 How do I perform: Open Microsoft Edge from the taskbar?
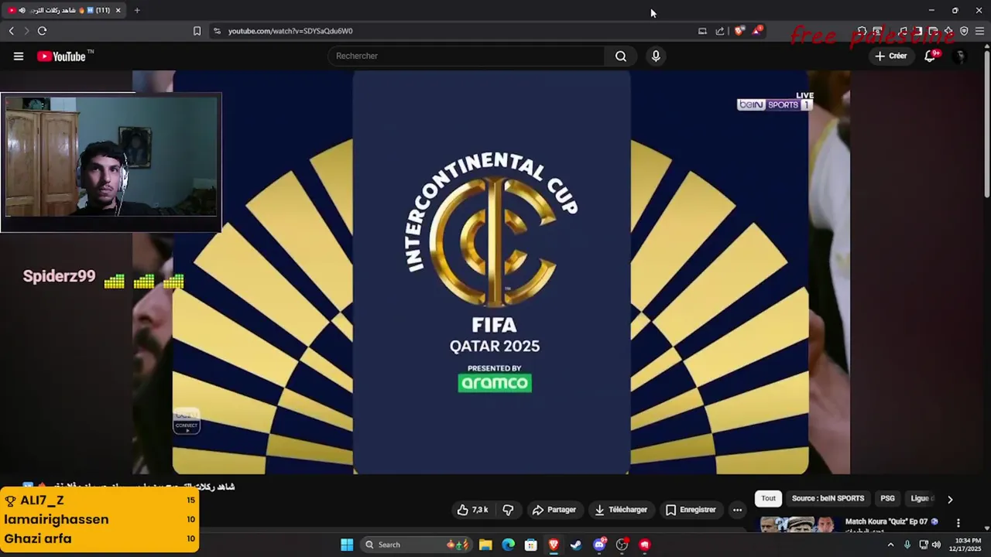[508, 545]
